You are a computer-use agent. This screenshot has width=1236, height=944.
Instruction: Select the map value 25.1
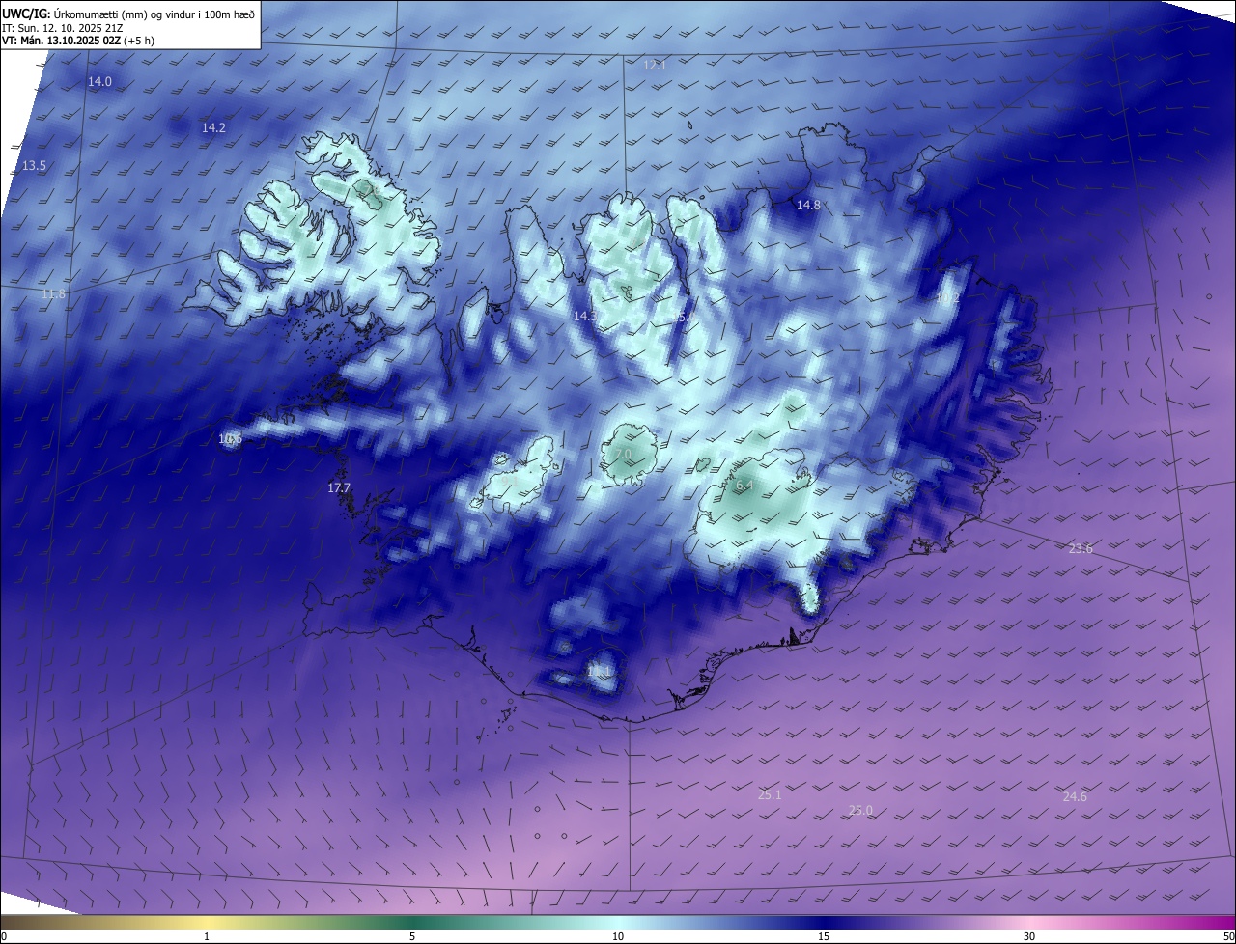[770, 794]
